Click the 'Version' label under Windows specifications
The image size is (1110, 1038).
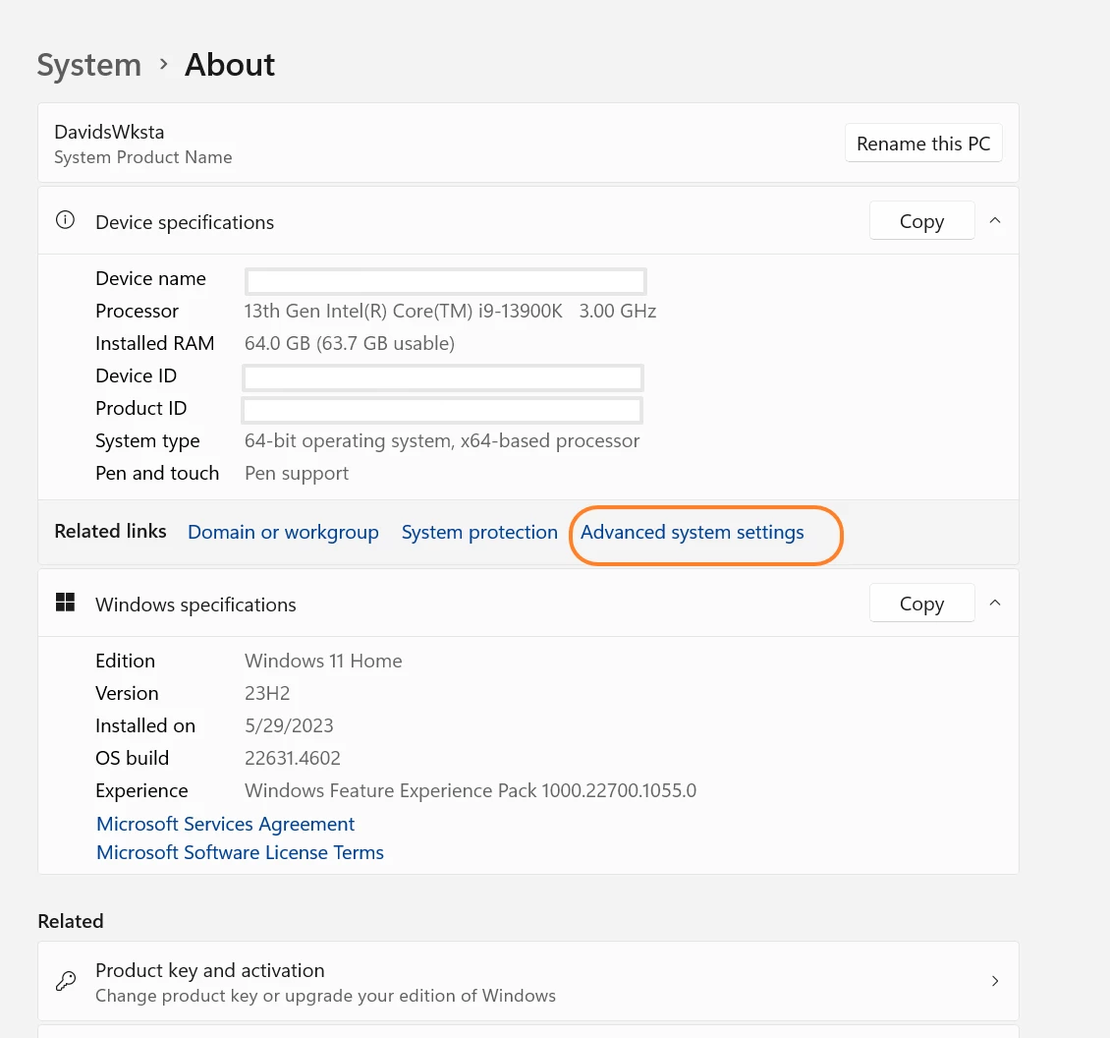(127, 694)
